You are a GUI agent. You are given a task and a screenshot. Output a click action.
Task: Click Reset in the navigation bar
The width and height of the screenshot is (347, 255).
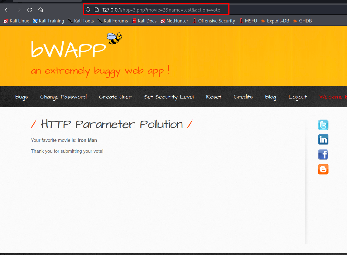(x=214, y=97)
